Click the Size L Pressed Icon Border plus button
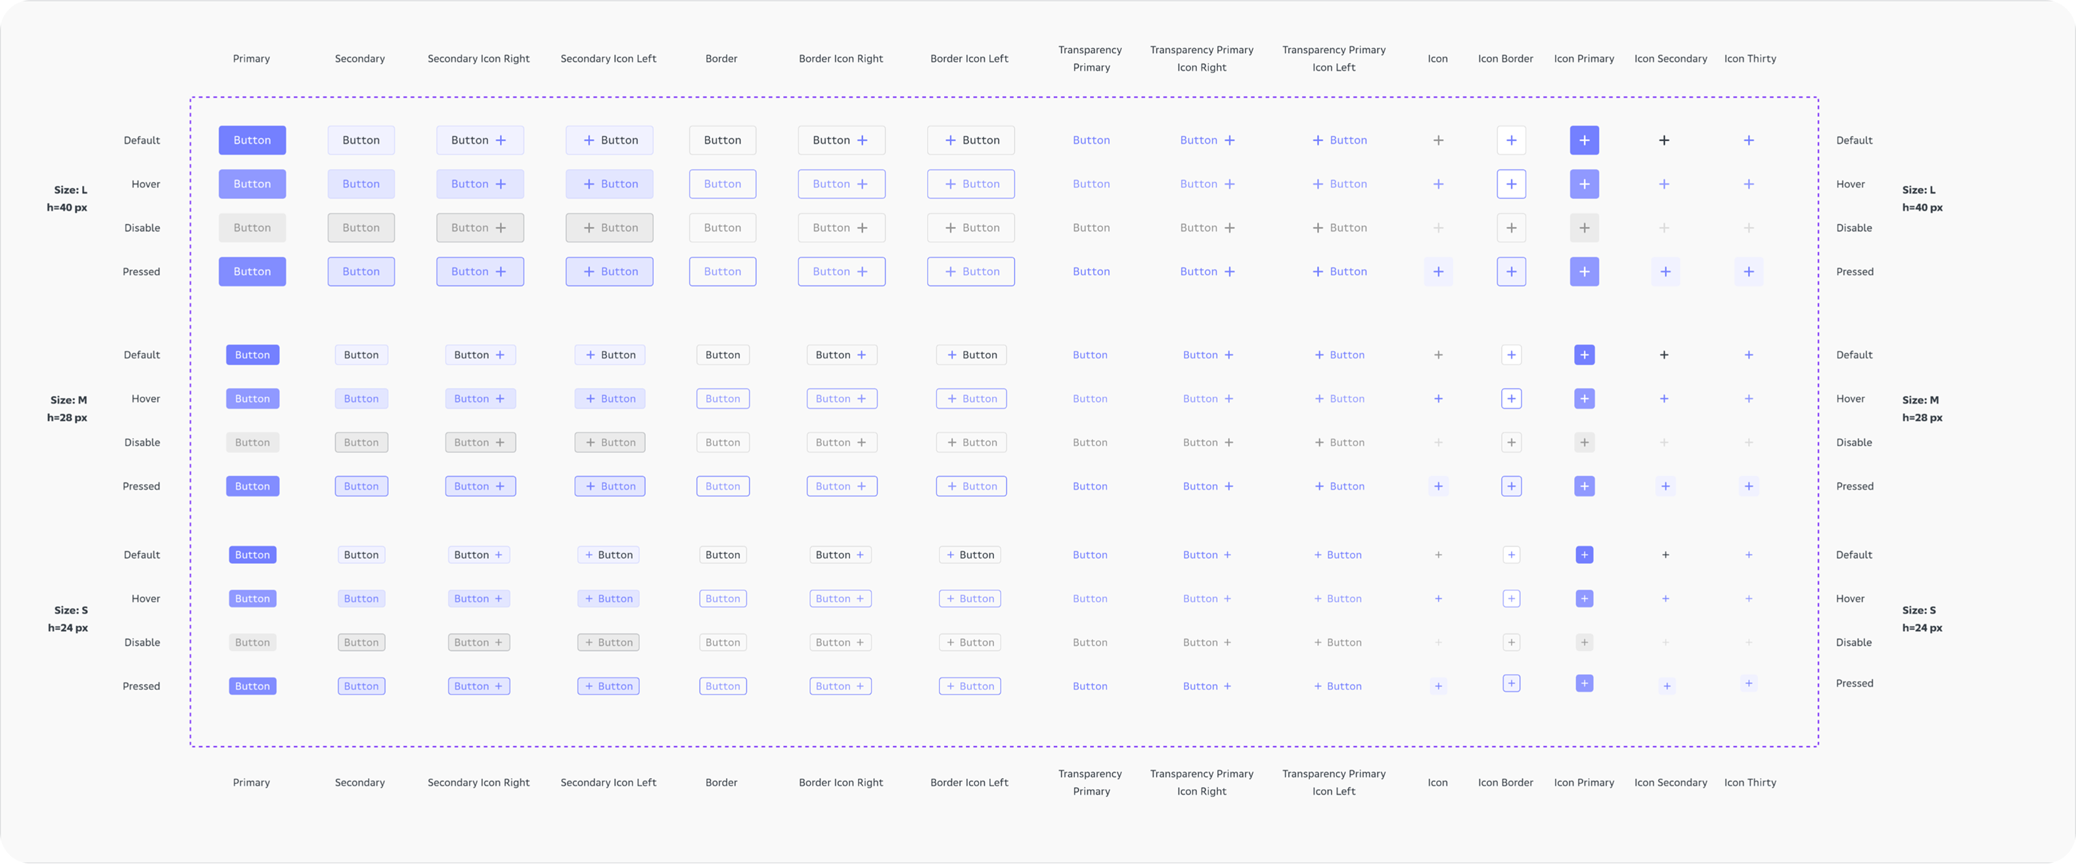Viewport: 2076px width, 864px height. tap(1511, 271)
